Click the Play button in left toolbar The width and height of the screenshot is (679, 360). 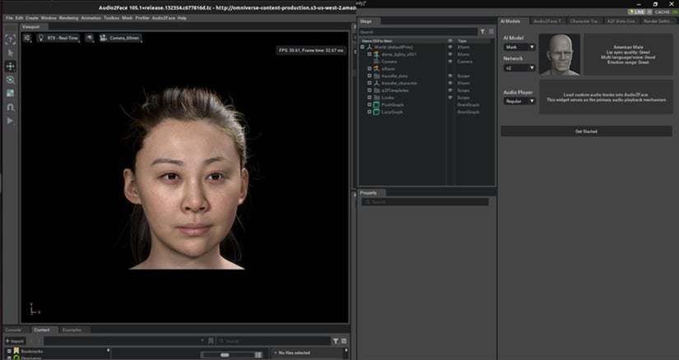pyautogui.click(x=10, y=121)
